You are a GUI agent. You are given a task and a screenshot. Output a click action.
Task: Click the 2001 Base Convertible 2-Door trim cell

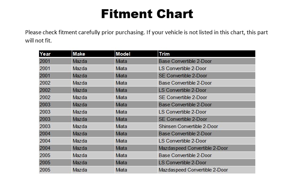click(185, 61)
